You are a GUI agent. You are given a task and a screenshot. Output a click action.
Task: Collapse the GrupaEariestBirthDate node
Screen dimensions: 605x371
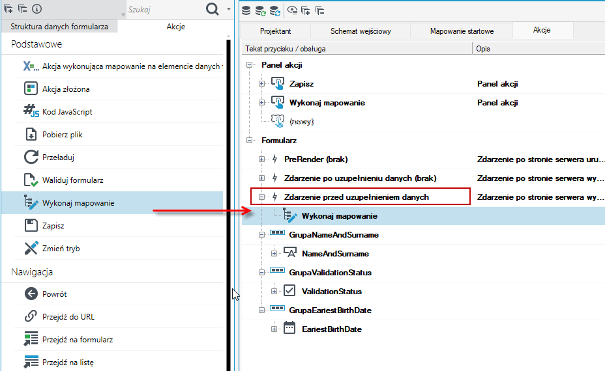tap(261, 310)
